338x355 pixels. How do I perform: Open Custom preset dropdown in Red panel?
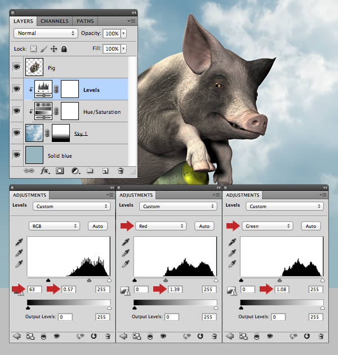[x=178, y=206]
